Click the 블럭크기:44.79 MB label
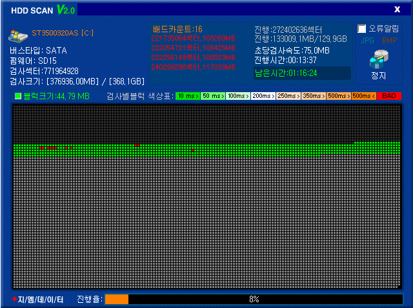 [x=57, y=96]
